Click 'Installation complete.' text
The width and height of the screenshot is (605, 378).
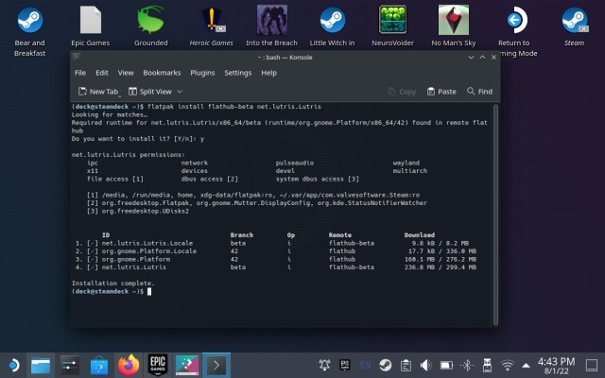click(113, 283)
